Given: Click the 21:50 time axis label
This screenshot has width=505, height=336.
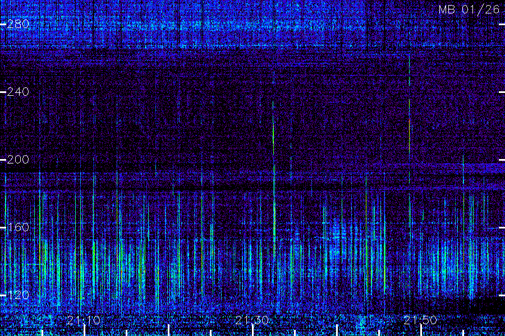Looking at the screenshot, I should 420,320.
